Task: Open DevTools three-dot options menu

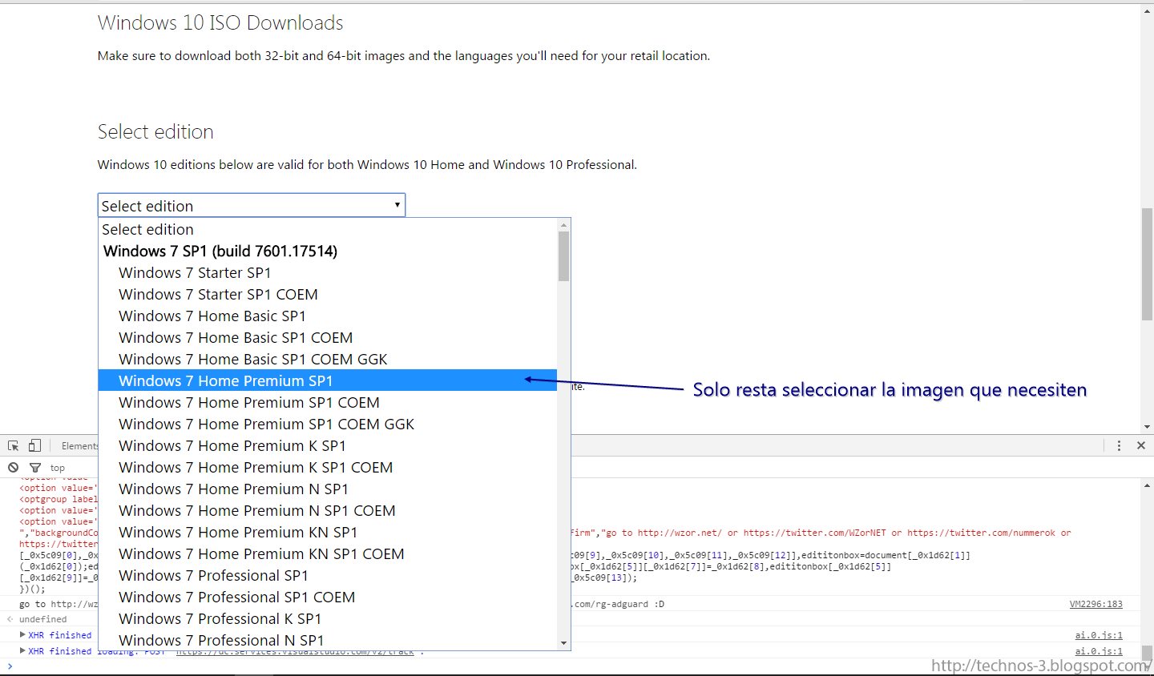Action: click(1119, 445)
